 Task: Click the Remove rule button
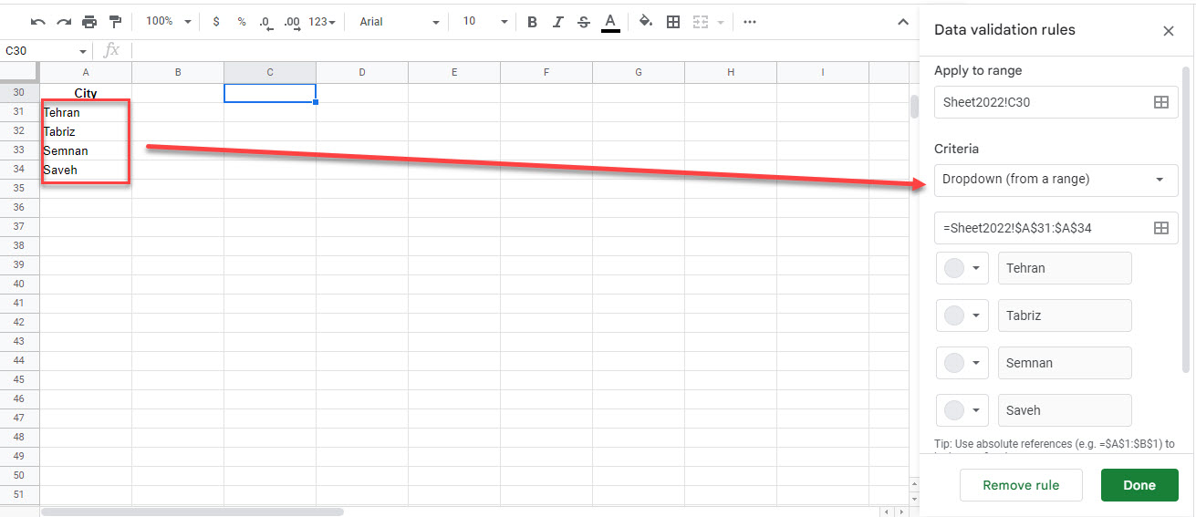tap(1021, 485)
